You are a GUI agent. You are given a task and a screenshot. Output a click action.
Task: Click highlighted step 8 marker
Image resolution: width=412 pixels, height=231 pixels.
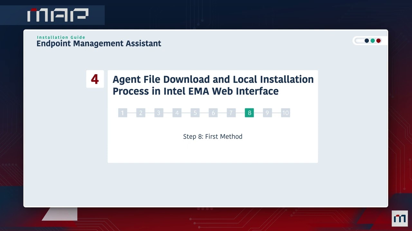[249, 113]
